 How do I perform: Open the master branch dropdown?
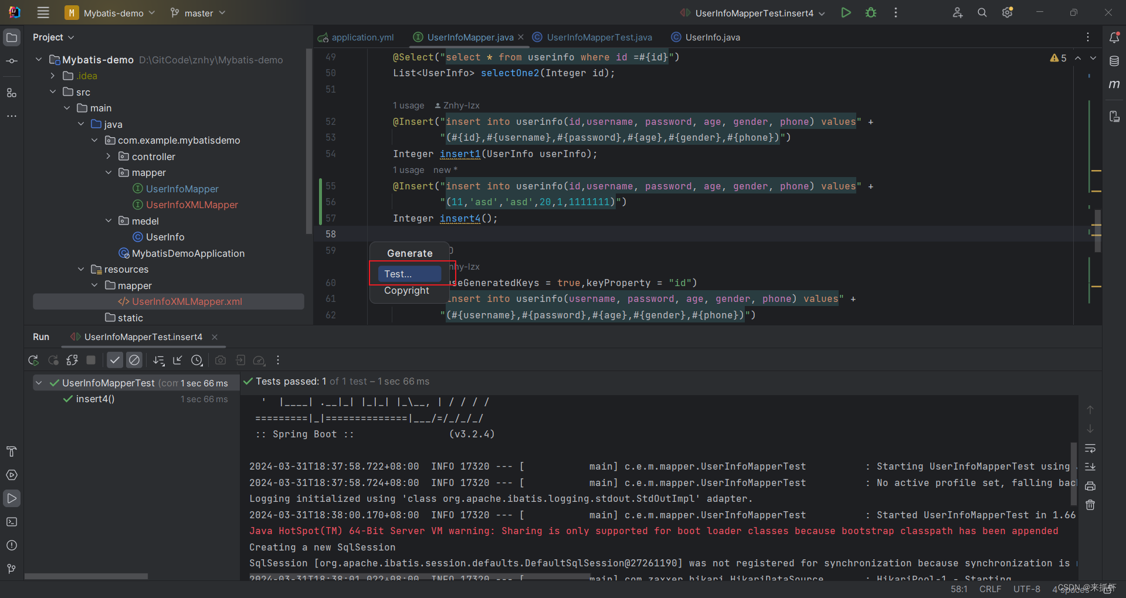(198, 13)
